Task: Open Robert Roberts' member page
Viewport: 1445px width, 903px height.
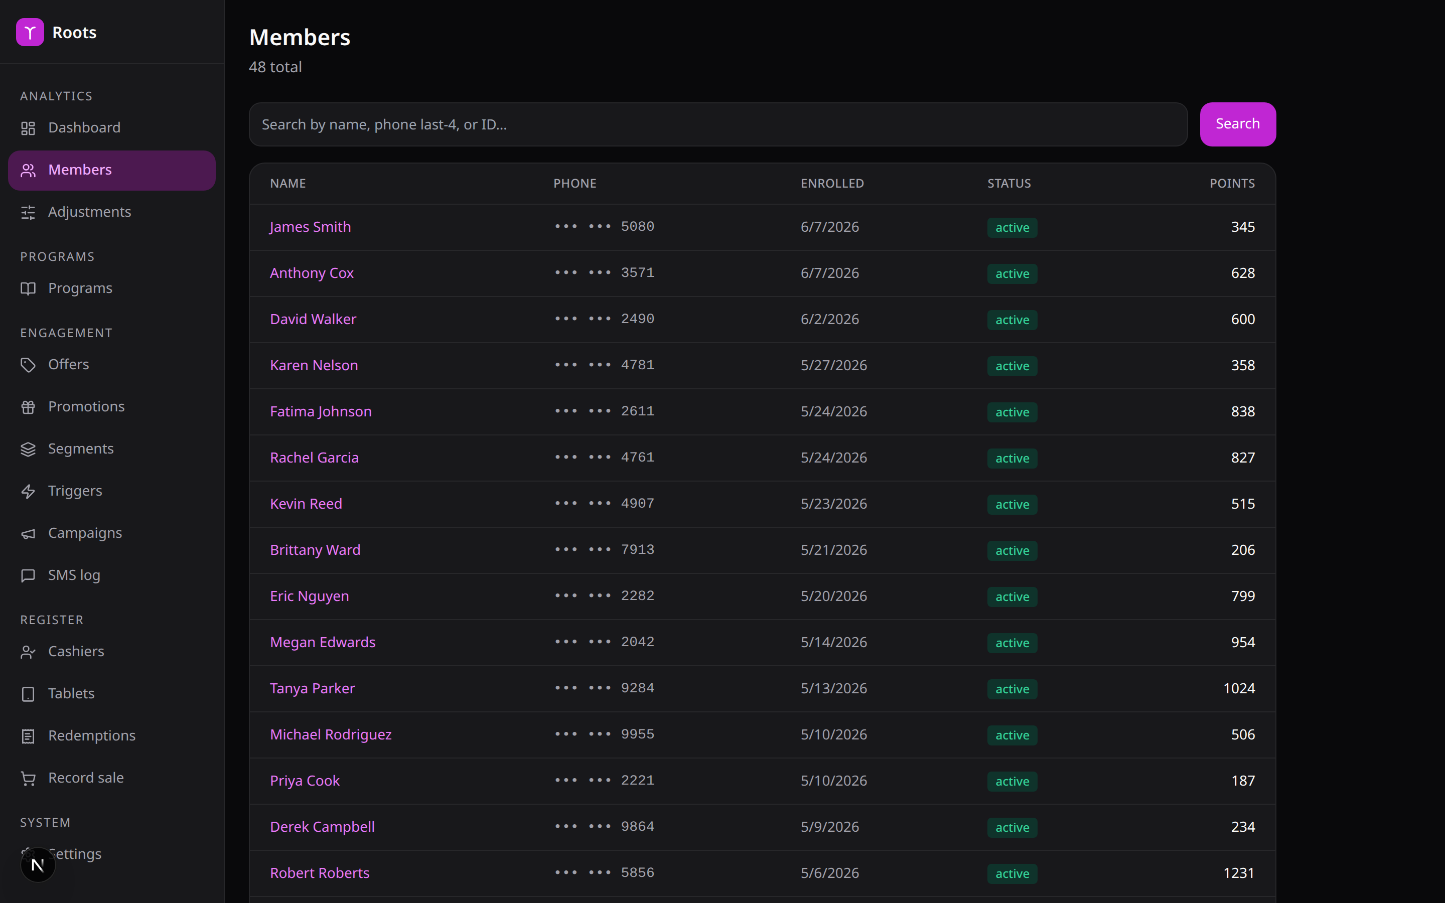Action: 320,873
